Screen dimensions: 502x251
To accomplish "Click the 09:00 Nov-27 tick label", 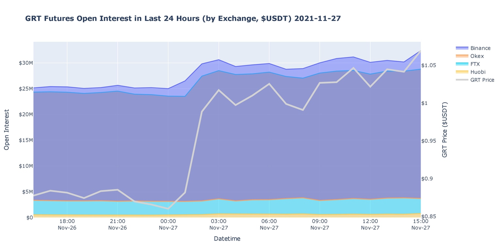I will [320, 225].
